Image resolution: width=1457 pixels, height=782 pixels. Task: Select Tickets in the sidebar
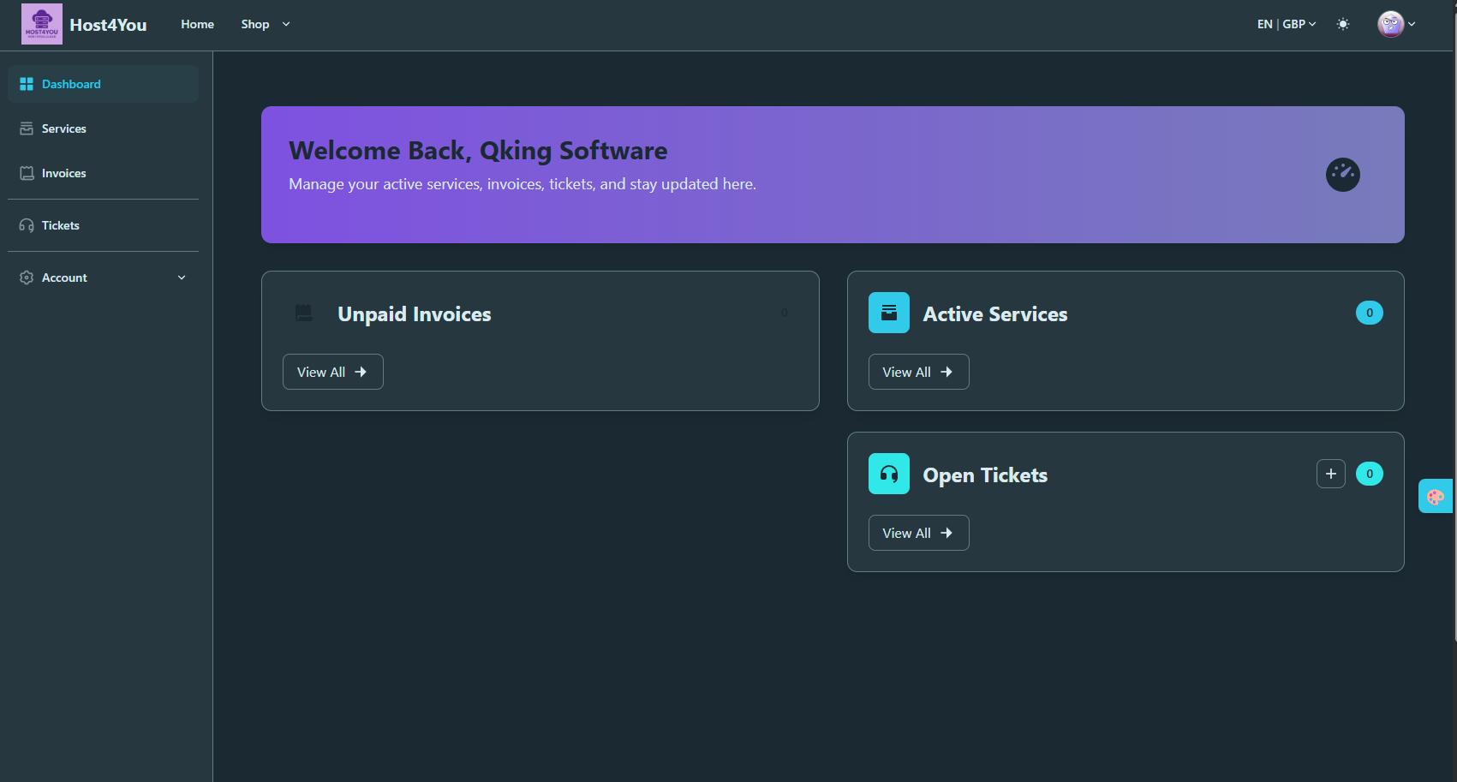[x=60, y=225]
